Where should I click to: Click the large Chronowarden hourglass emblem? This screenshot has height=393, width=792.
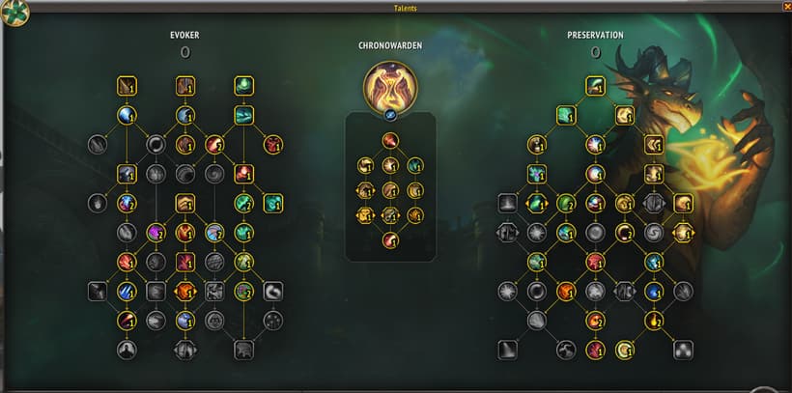coord(390,85)
